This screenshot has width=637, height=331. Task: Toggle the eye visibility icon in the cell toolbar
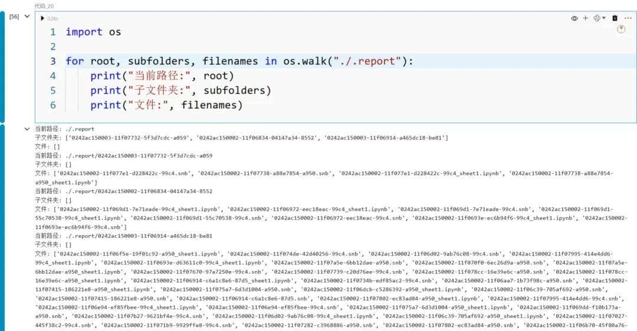(x=574, y=18)
